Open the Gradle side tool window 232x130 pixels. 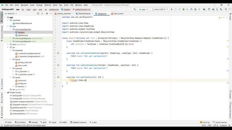(231, 17)
